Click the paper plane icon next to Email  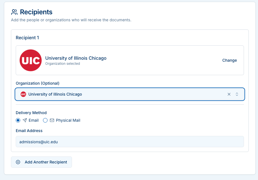pos(24,120)
